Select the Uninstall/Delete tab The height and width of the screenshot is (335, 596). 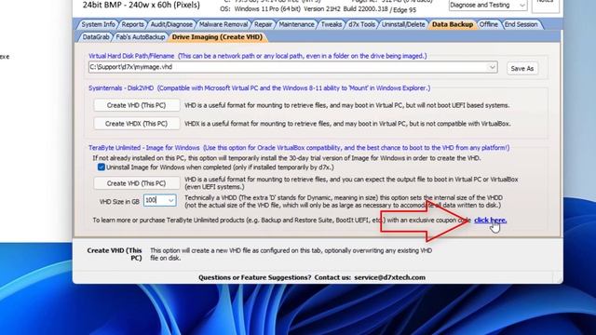pyautogui.click(x=403, y=24)
